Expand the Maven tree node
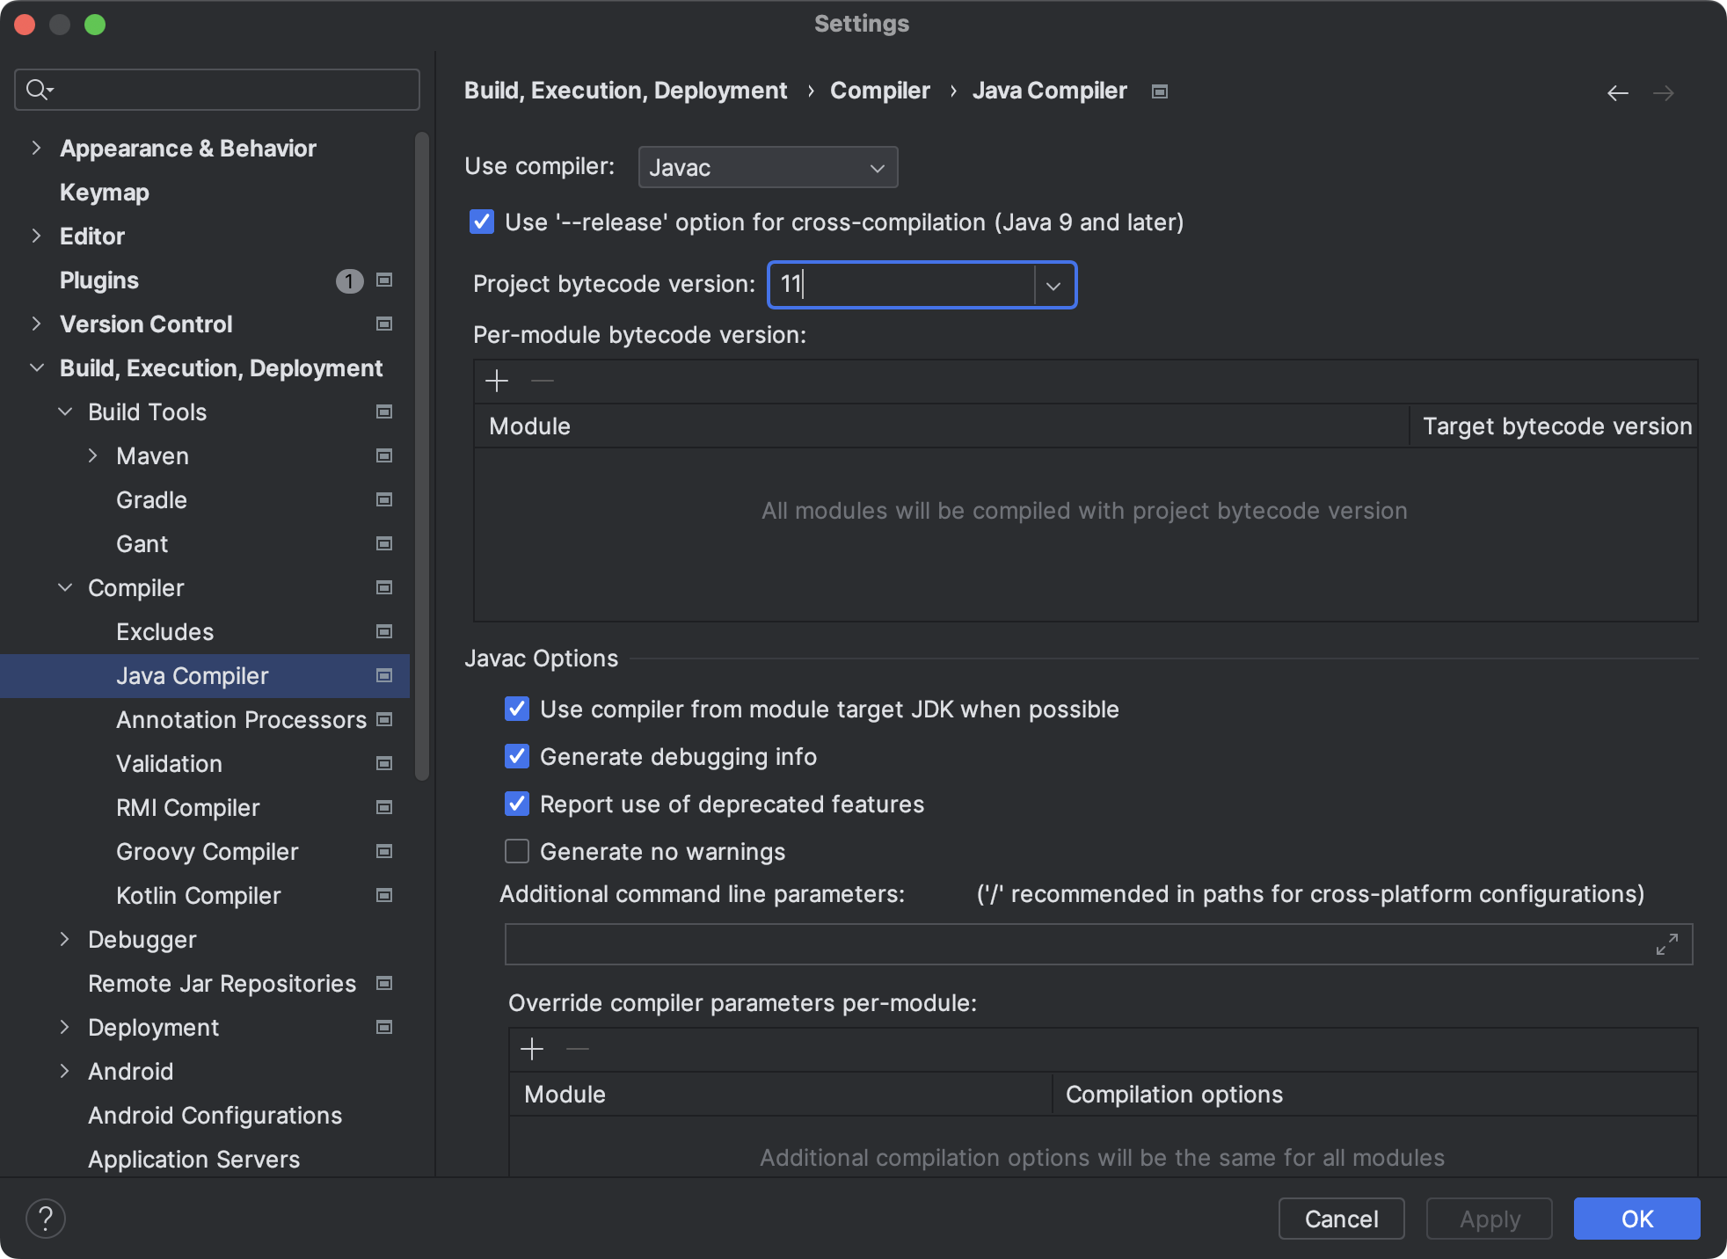This screenshot has height=1259, width=1727. click(x=93, y=455)
